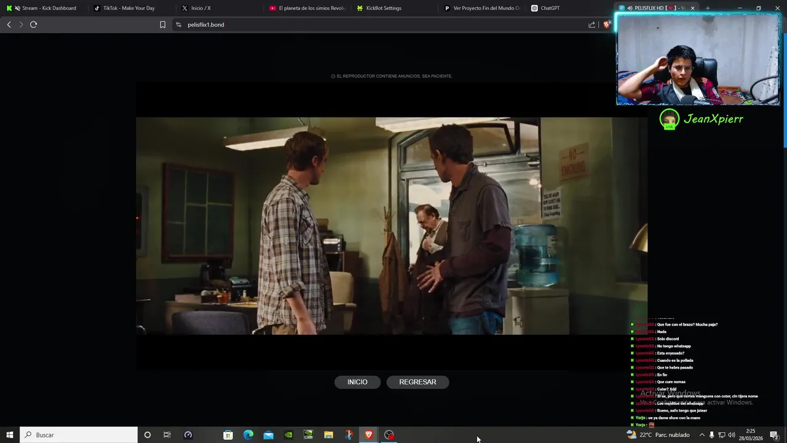Open El planeta de los simios tab

tap(308, 8)
